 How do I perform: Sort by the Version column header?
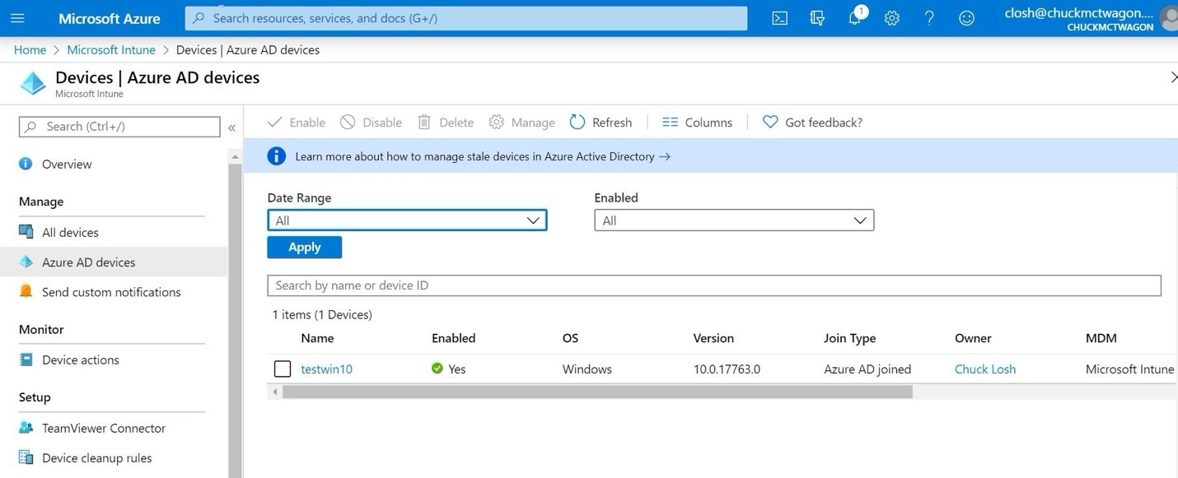point(713,338)
